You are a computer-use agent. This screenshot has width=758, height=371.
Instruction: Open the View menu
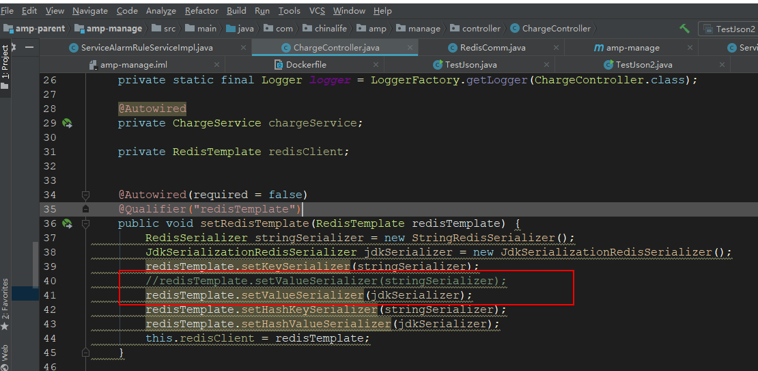55,10
